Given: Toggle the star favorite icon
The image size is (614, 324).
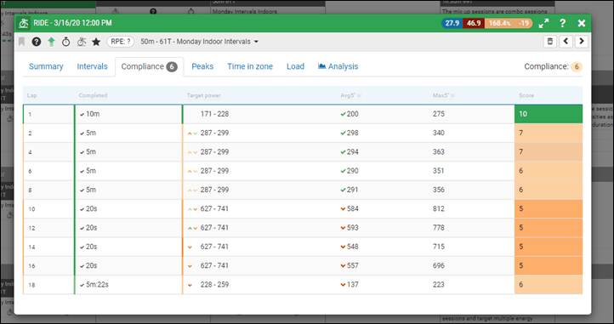Looking at the screenshot, I should click(x=96, y=42).
